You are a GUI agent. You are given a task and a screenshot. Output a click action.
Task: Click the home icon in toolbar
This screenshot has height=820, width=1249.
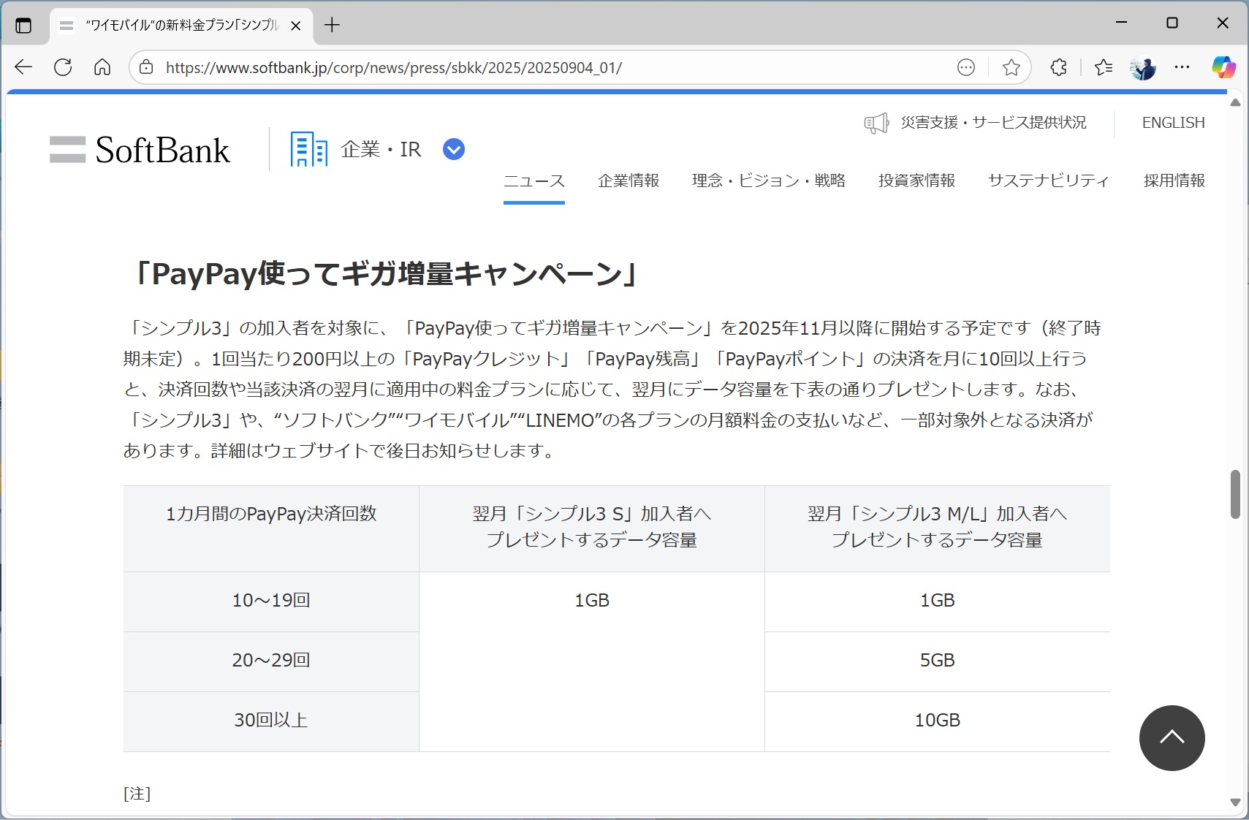pos(102,67)
